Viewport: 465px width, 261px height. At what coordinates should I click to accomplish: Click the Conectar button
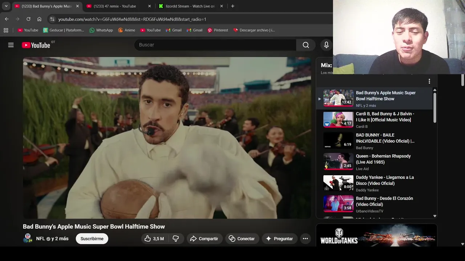(x=242, y=239)
